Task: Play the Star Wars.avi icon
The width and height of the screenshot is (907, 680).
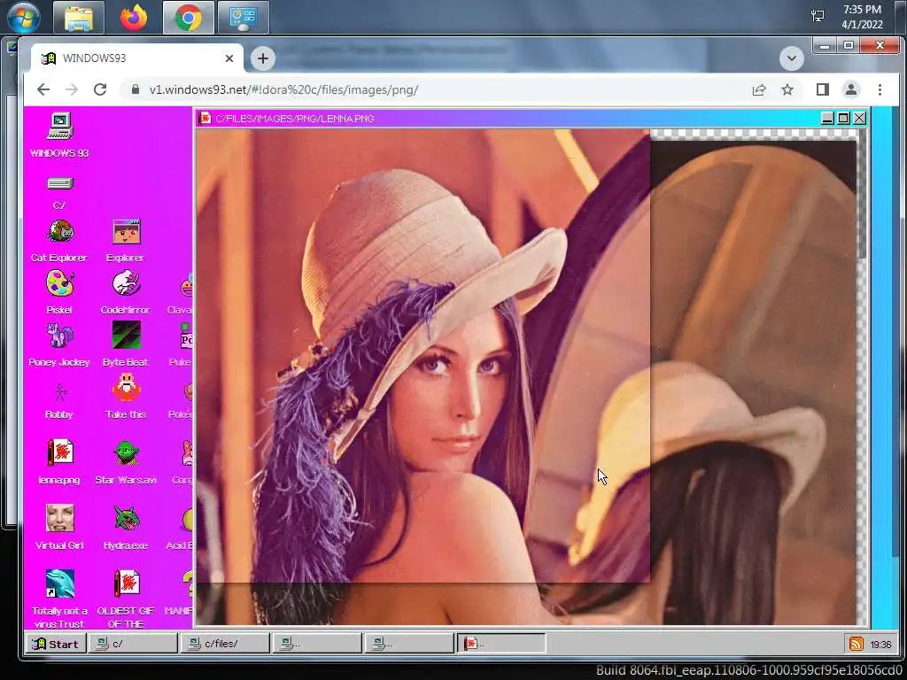Action: click(x=126, y=461)
